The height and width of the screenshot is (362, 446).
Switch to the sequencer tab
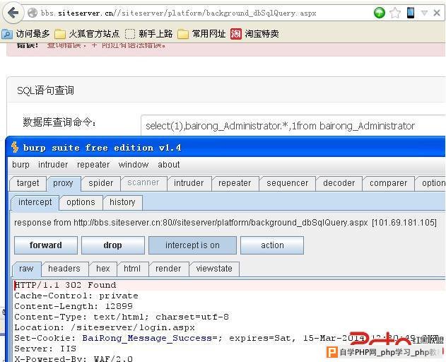click(x=288, y=183)
